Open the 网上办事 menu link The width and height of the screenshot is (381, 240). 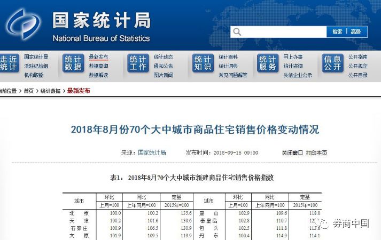click(x=293, y=57)
